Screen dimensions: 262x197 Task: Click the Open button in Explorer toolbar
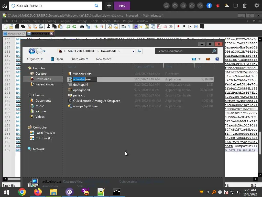coord(57,59)
